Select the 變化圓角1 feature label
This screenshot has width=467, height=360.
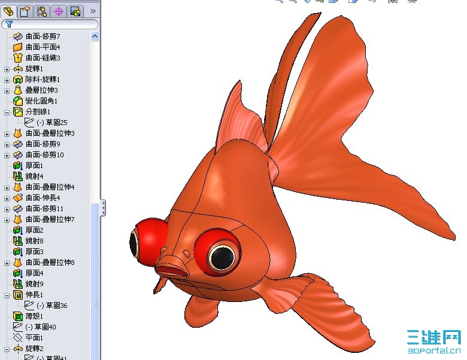41,101
